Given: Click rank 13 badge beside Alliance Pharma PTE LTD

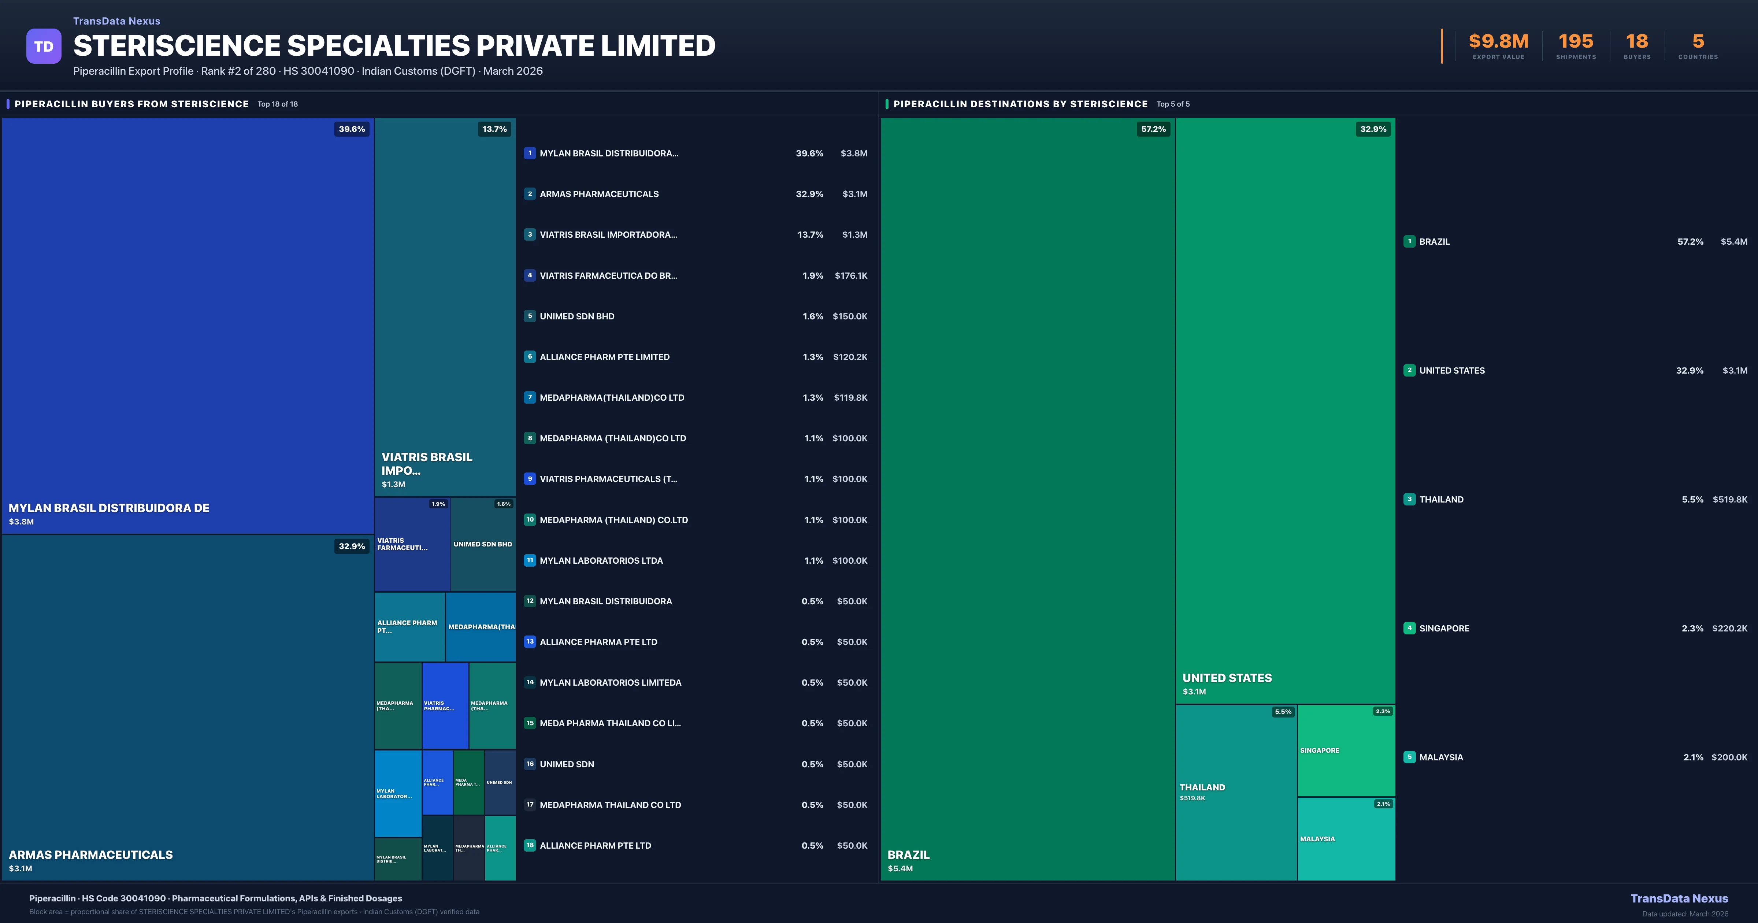Looking at the screenshot, I should click(x=530, y=642).
